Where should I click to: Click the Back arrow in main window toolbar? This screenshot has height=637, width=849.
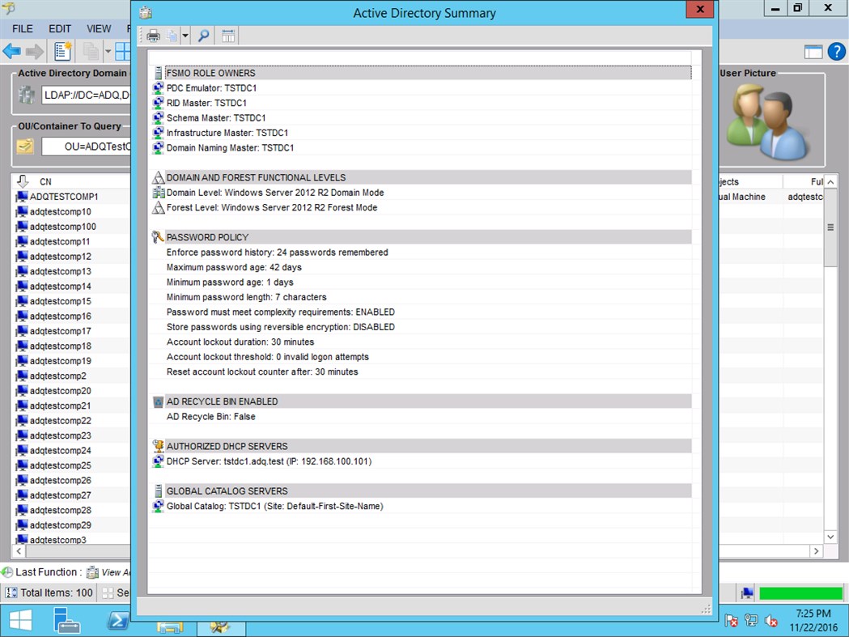(11, 52)
